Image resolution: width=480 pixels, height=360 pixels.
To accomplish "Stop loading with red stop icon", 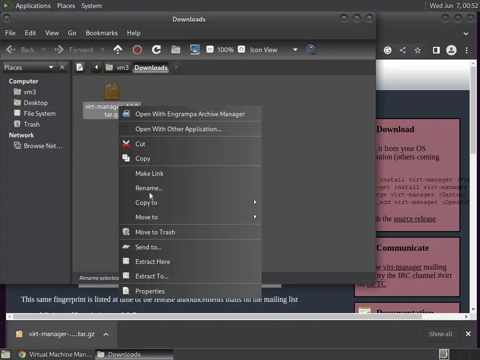I will (137, 50).
